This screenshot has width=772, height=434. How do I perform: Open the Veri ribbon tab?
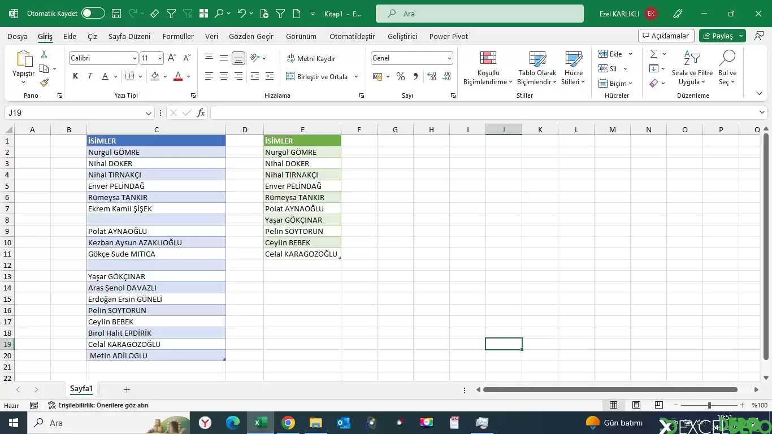211,36
